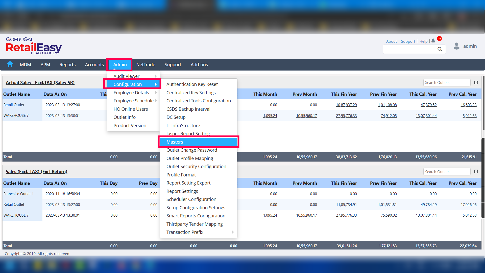Pop out the Sales Excl. Return panel

pyautogui.click(x=476, y=171)
